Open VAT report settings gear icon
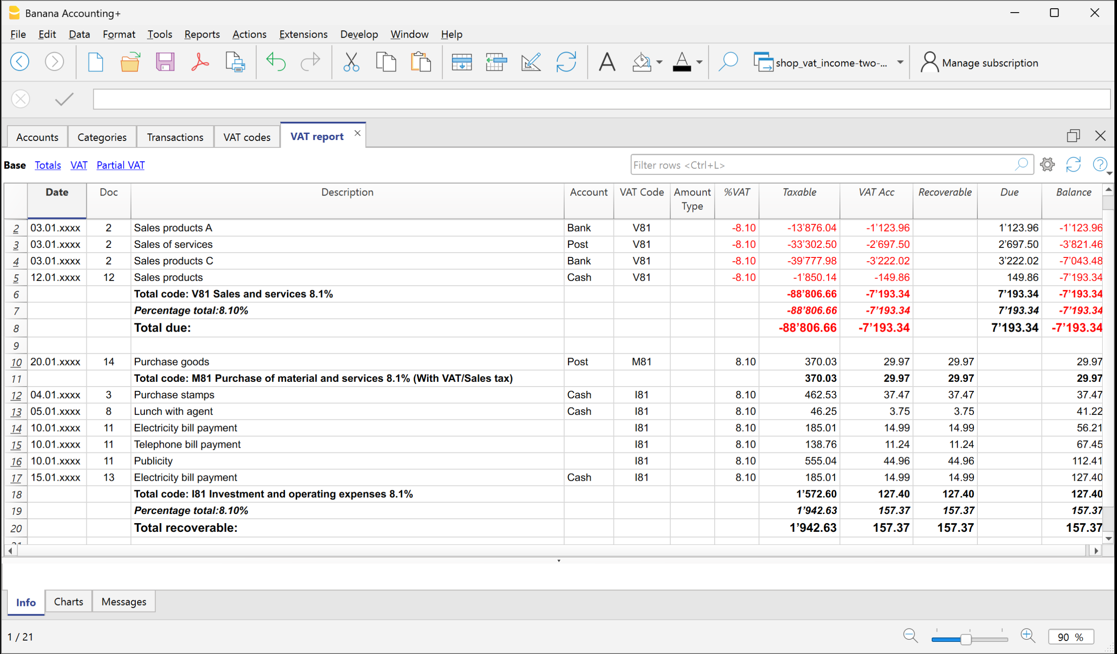The width and height of the screenshot is (1117, 654). (x=1048, y=165)
